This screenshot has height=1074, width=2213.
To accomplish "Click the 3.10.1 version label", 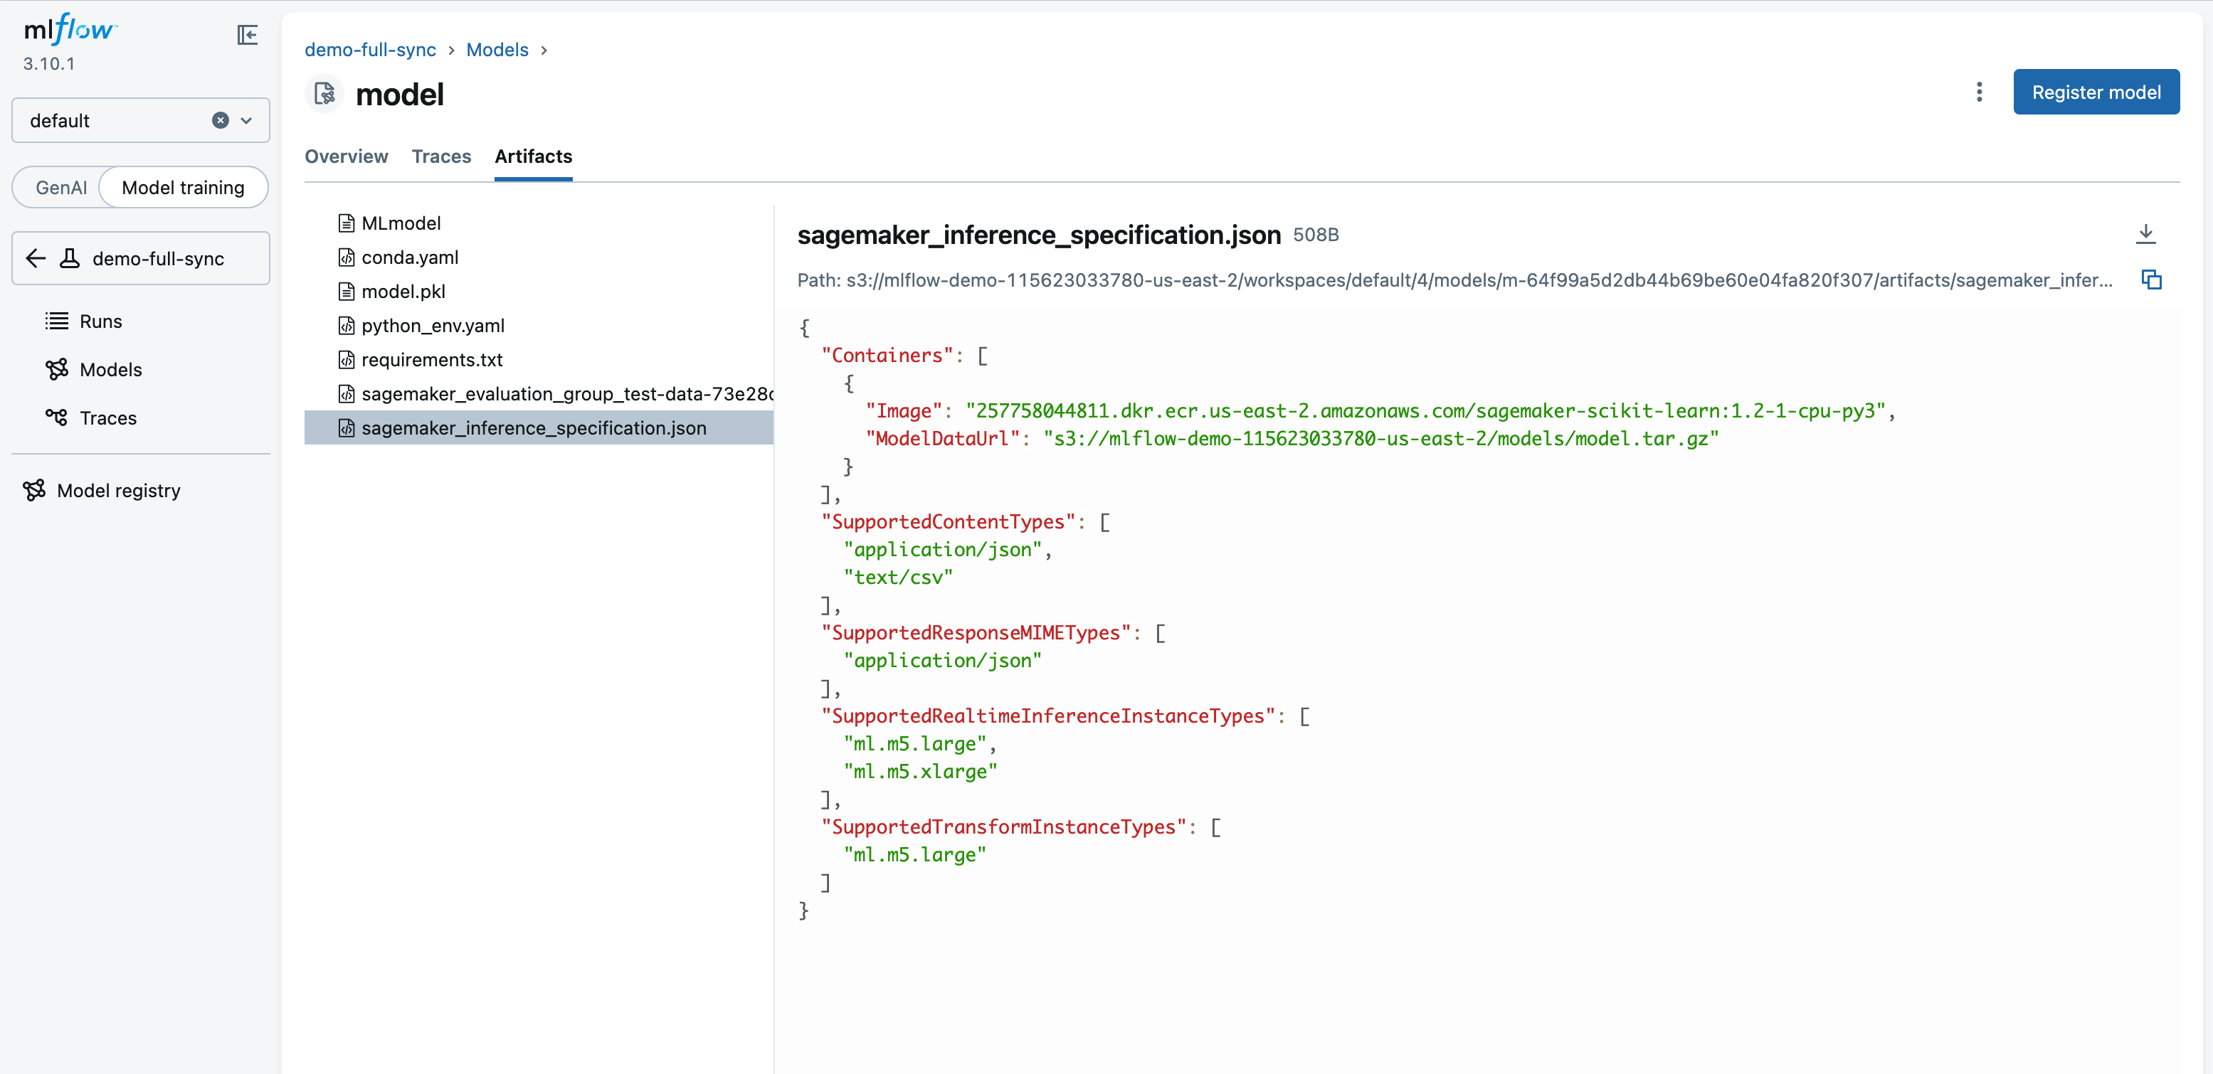I will coord(49,63).
